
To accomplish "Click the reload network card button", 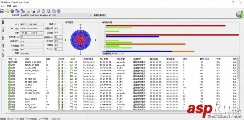I will pos(100,15).
